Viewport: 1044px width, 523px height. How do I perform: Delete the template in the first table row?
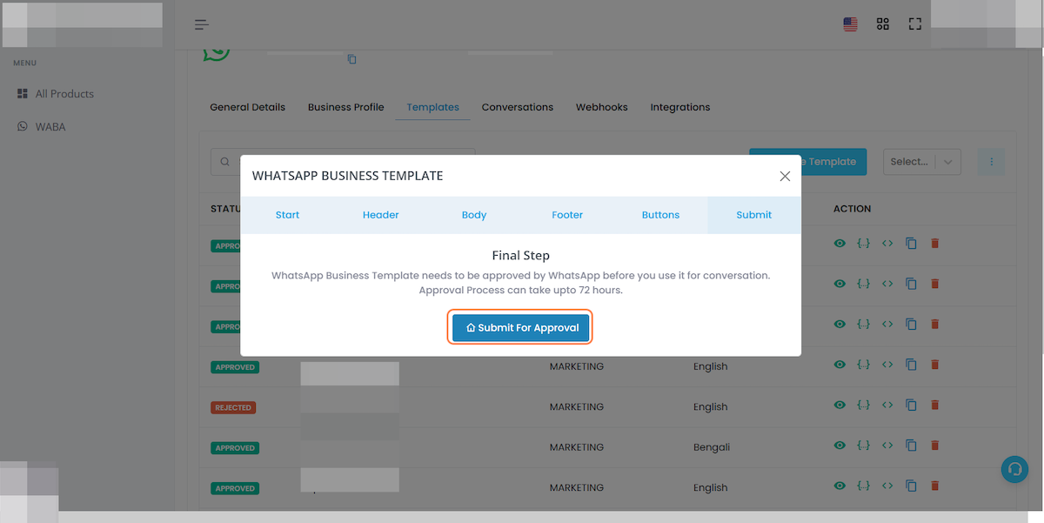935,244
